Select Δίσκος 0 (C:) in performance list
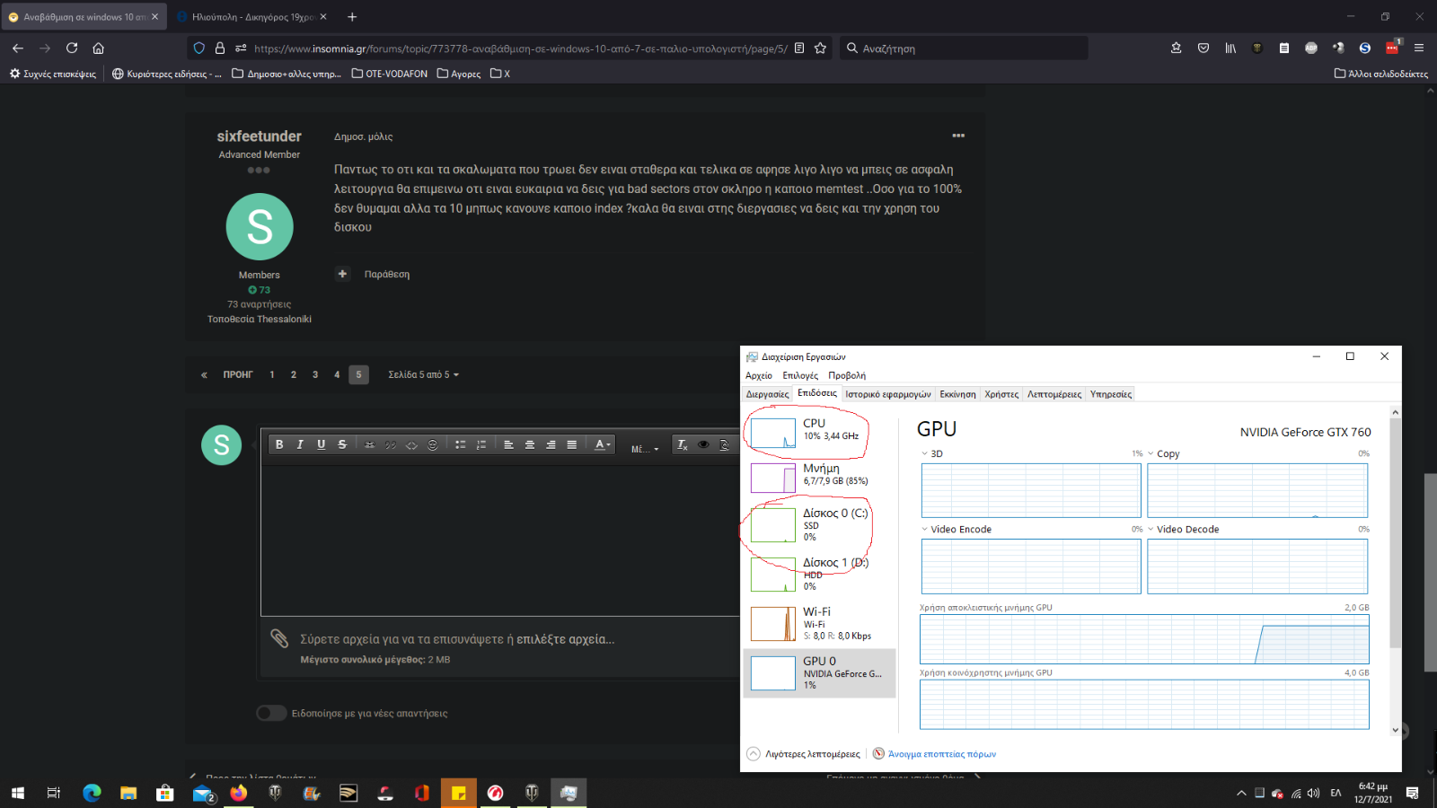Image resolution: width=1437 pixels, height=808 pixels. pyautogui.click(x=819, y=525)
